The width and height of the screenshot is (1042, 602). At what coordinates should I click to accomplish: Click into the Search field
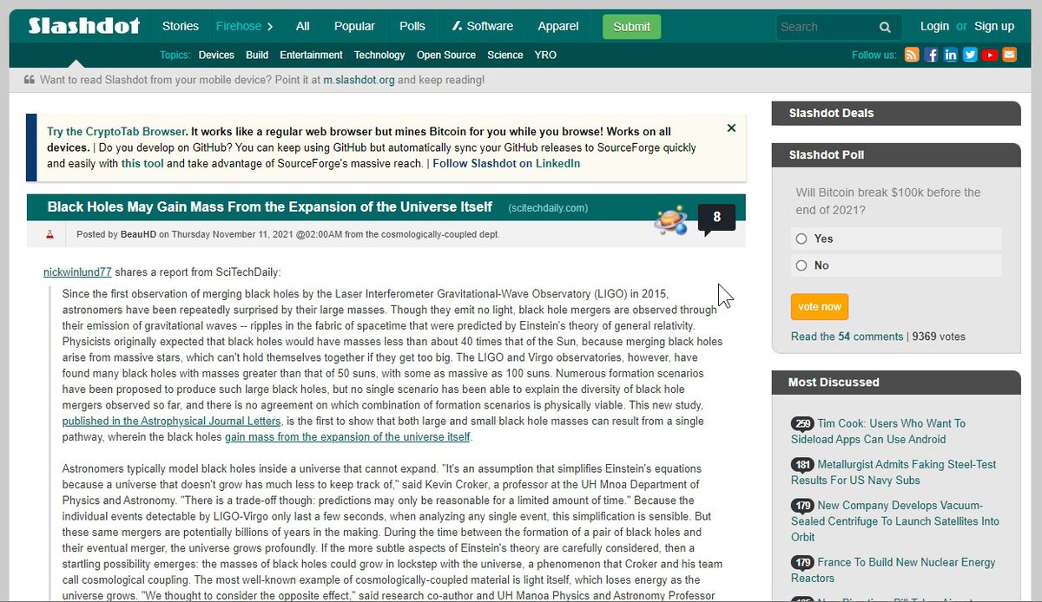click(x=825, y=27)
